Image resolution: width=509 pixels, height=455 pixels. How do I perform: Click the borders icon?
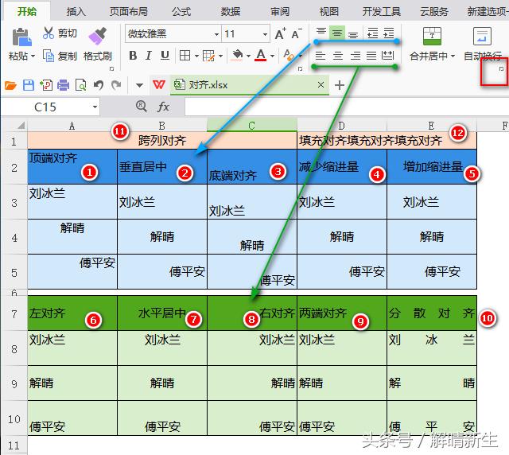click(x=185, y=56)
